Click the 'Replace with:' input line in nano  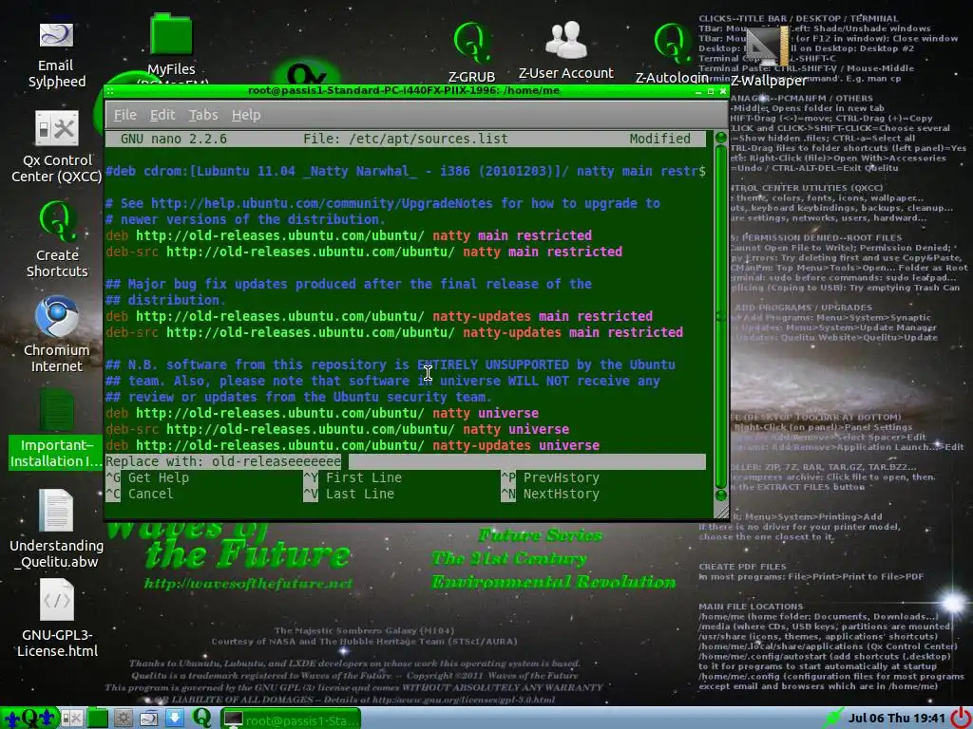click(405, 461)
